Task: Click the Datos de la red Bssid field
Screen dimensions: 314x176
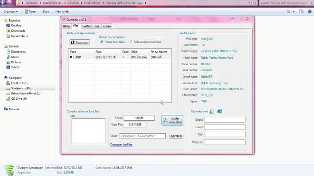Action: (225, 127)
